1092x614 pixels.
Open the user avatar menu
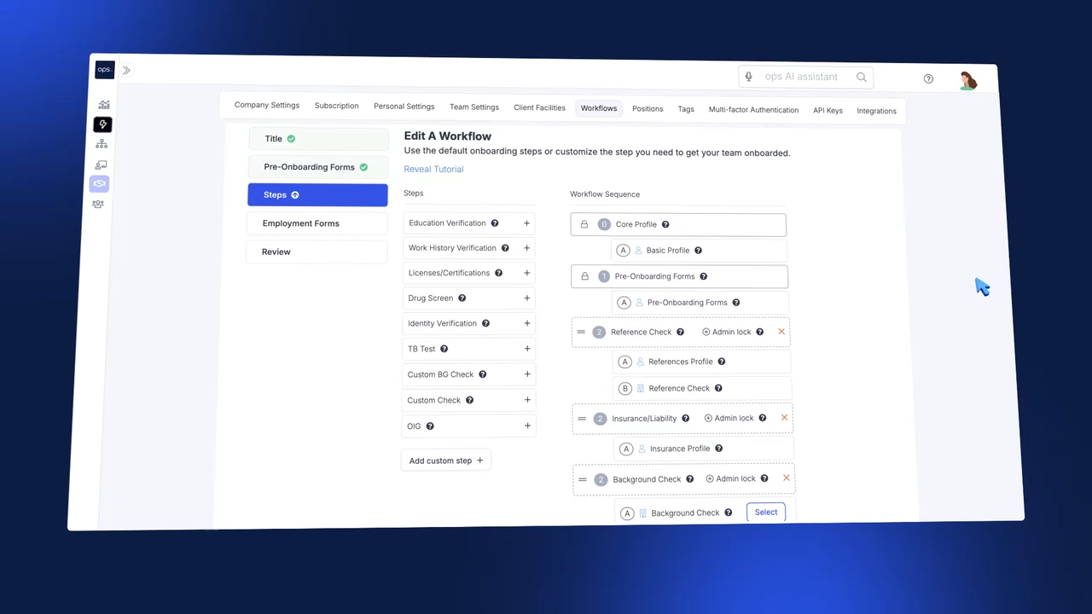pos(967,81)
